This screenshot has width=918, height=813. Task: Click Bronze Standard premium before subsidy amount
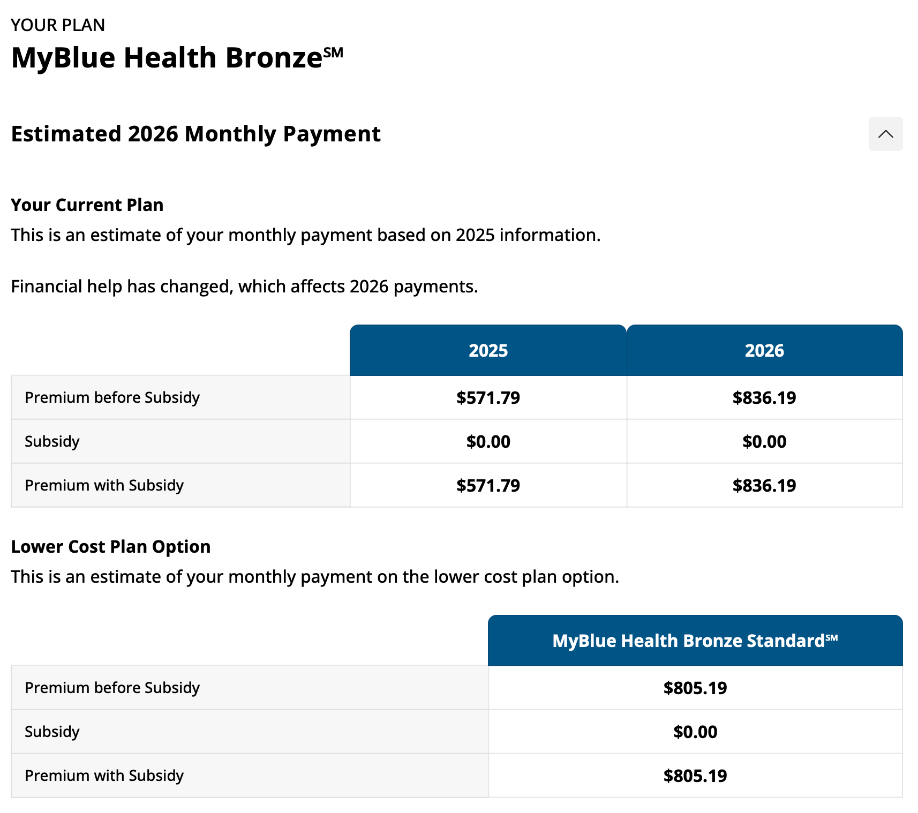(x=695, y=688)
